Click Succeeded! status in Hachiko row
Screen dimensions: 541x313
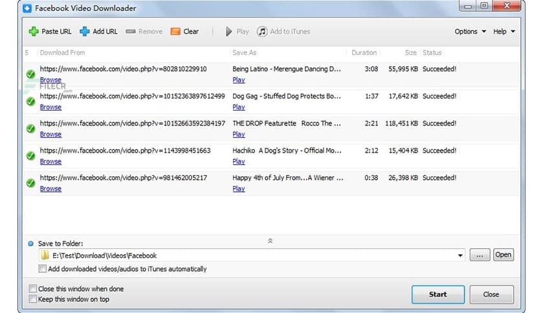tap(439, 151)
